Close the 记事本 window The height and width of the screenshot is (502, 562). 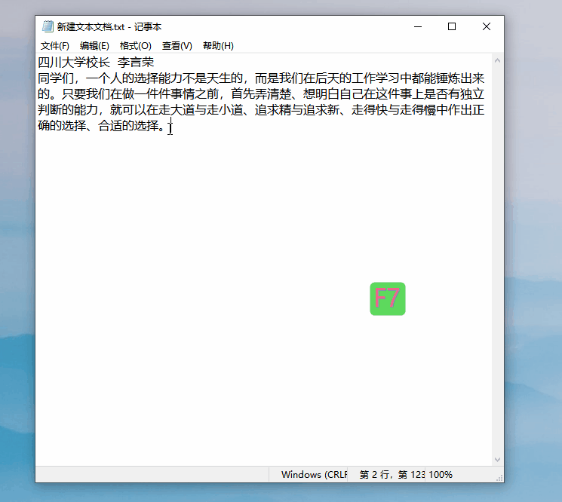pos(487,26)
